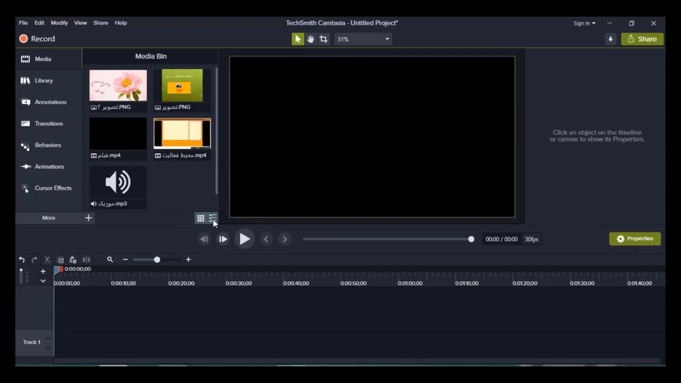Step forward one frame
This screenshot has width=681, height=383.
click(x=223, y=239)
